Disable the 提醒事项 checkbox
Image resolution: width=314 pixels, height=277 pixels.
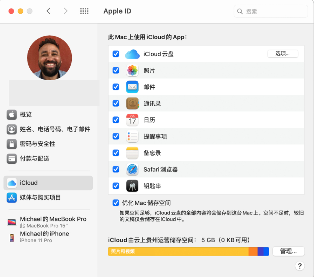(116, 136)
